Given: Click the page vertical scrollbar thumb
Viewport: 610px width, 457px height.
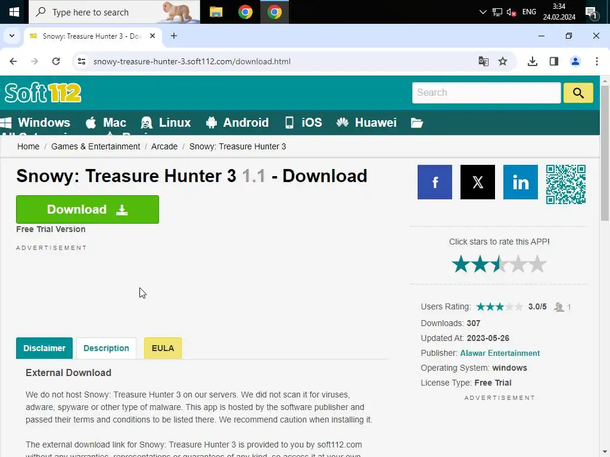Looking at the screenshot, I should [x=605, y=152].
